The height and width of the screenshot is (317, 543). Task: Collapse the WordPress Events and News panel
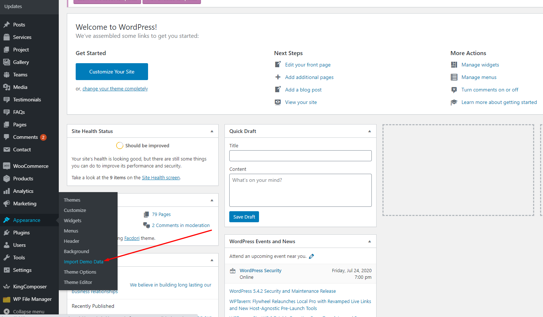(x=369, y=241)
